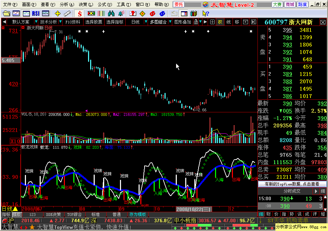
Task: Click the 日线 yellow triangle at bottom left
Action: 16,209
